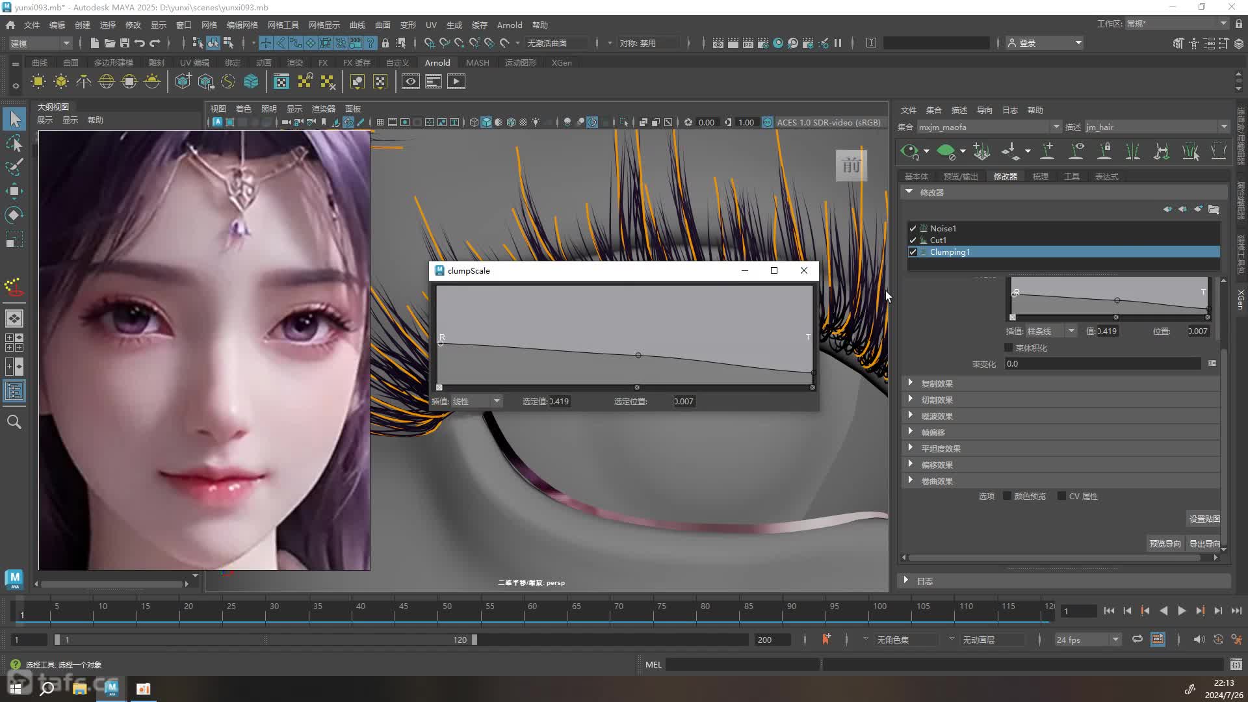
Task: Switch to the XGen shelf tab
Action: point(562,62)
